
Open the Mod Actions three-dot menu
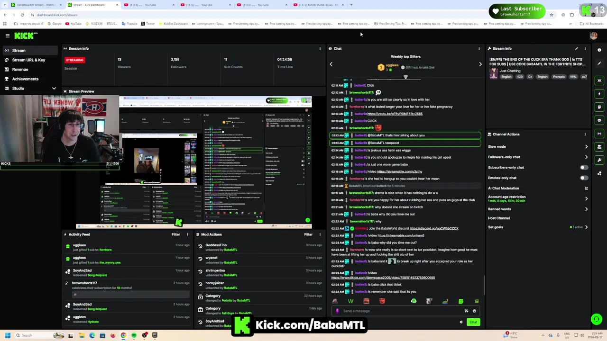tap(320, 234)
